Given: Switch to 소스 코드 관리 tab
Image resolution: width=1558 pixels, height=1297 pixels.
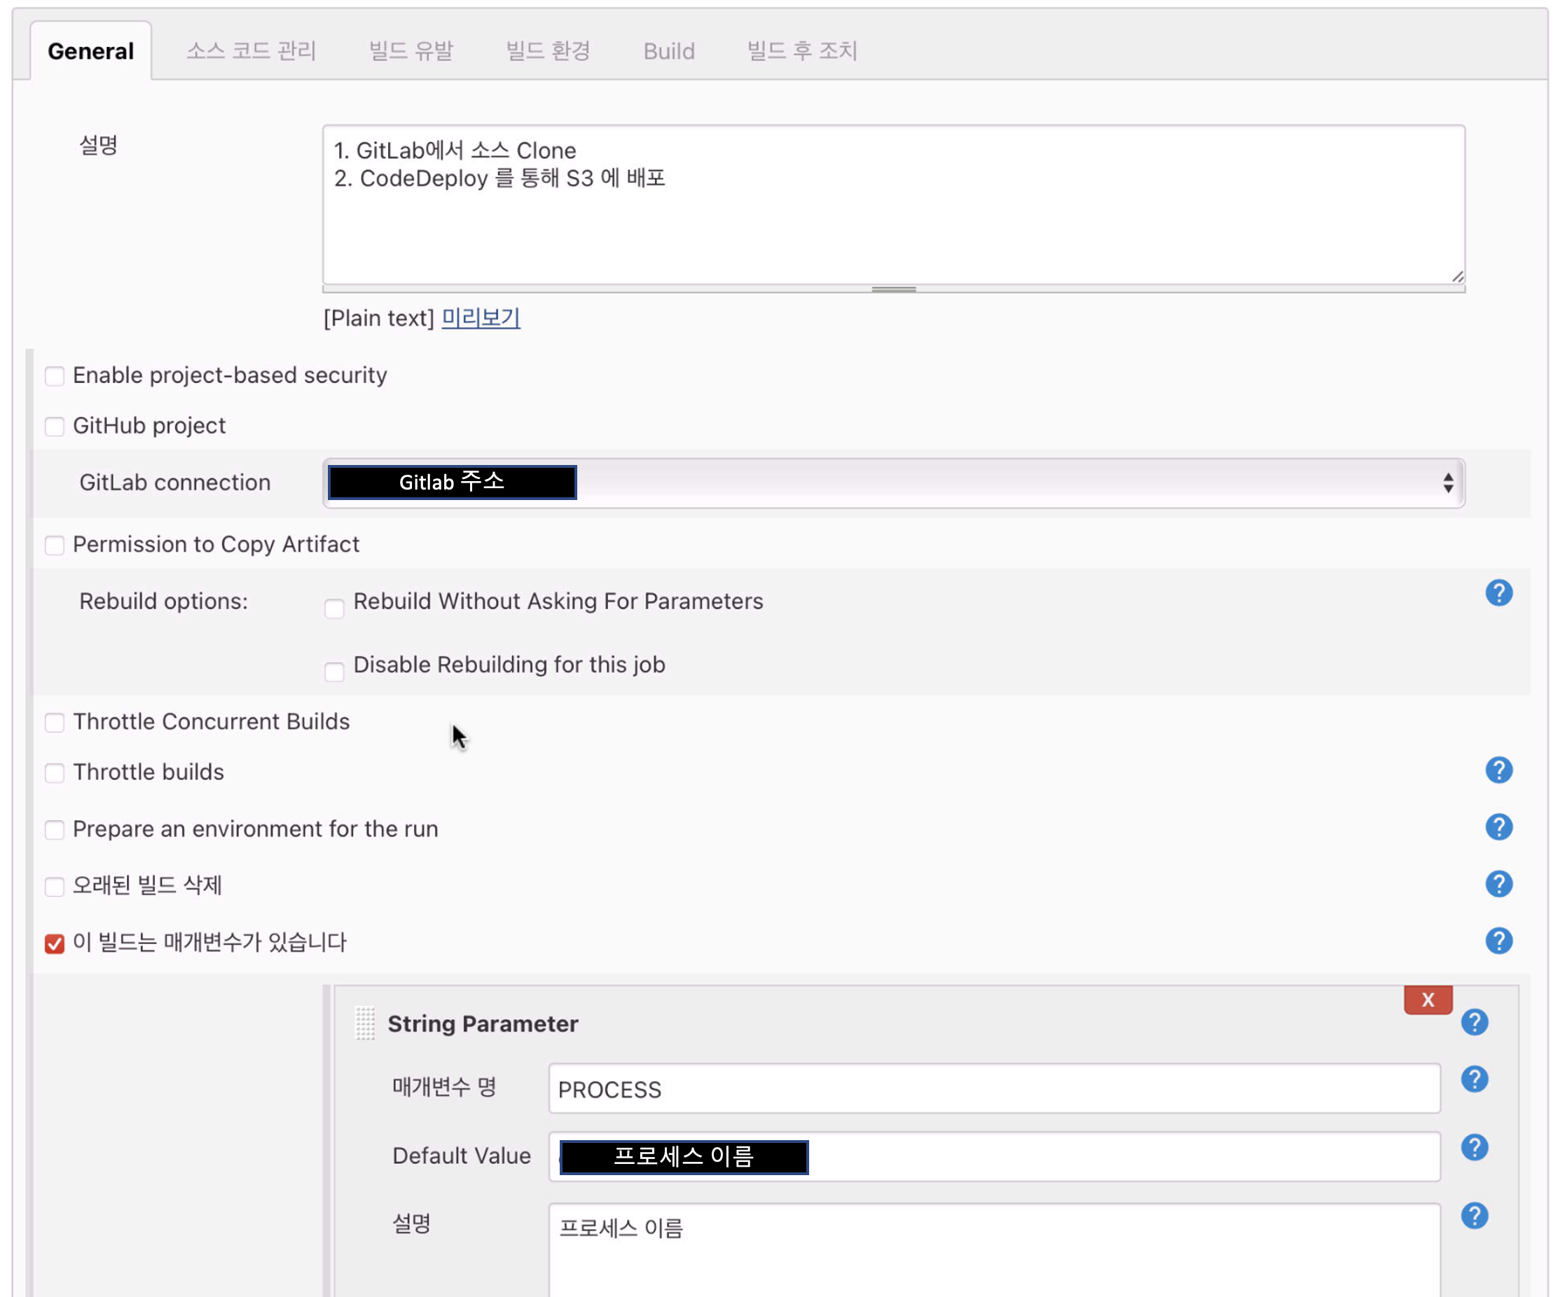Looking at the screenshot, I should 251,51.
